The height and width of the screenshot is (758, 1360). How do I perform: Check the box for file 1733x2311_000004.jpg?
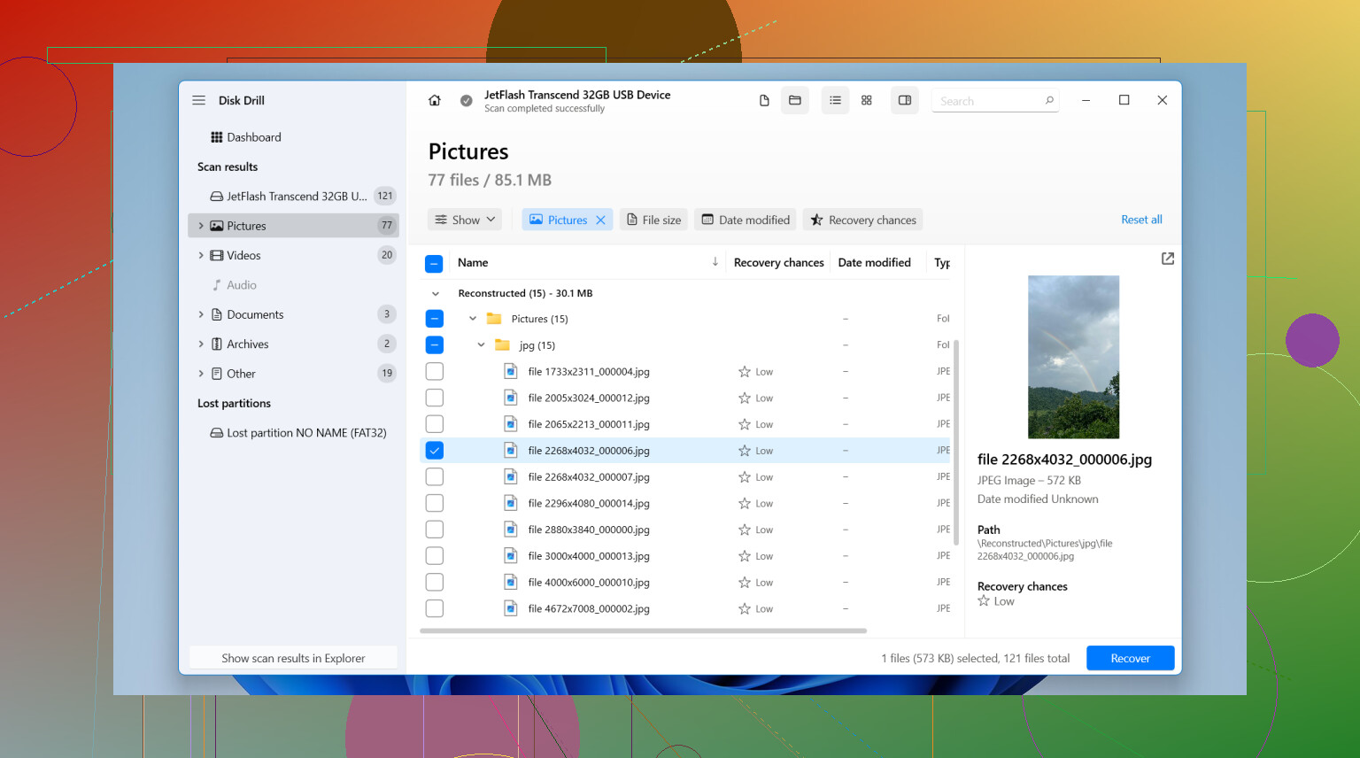(x=435, y=372)
